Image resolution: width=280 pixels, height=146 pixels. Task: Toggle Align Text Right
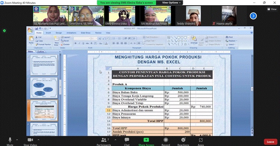tap(122, 43)
